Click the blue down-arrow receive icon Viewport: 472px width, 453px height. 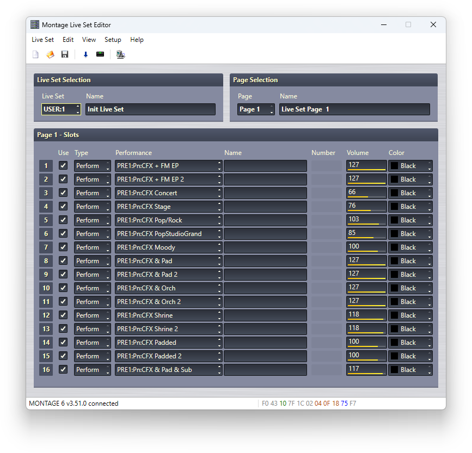click(85, 54)
